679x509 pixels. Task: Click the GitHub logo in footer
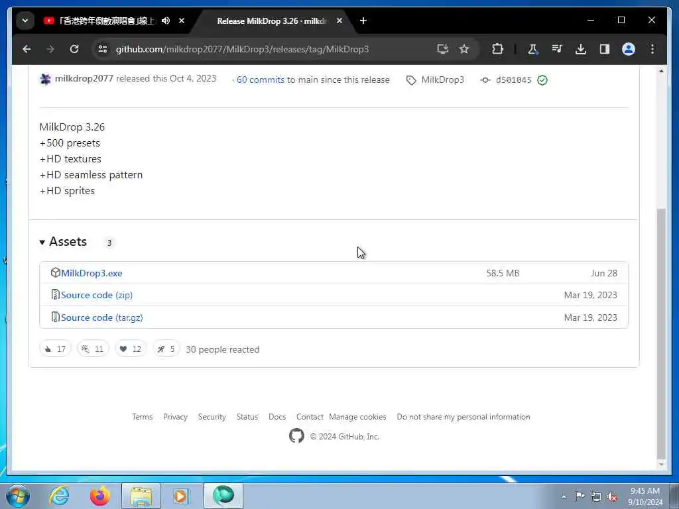[x=296, y=436]
